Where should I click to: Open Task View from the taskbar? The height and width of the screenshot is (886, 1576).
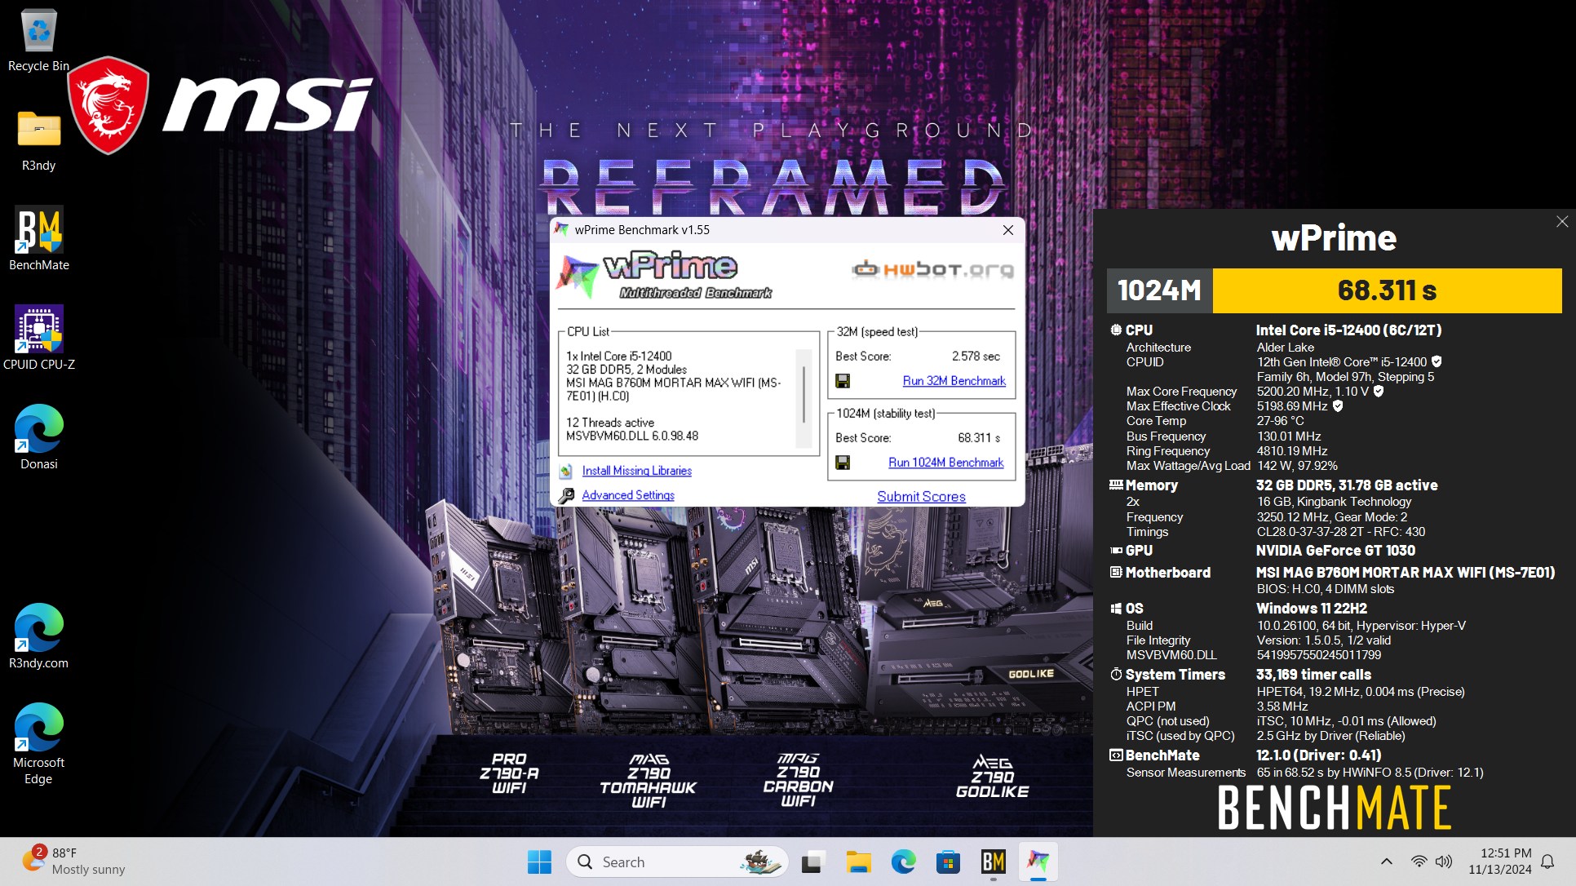[x=812, y=862]
